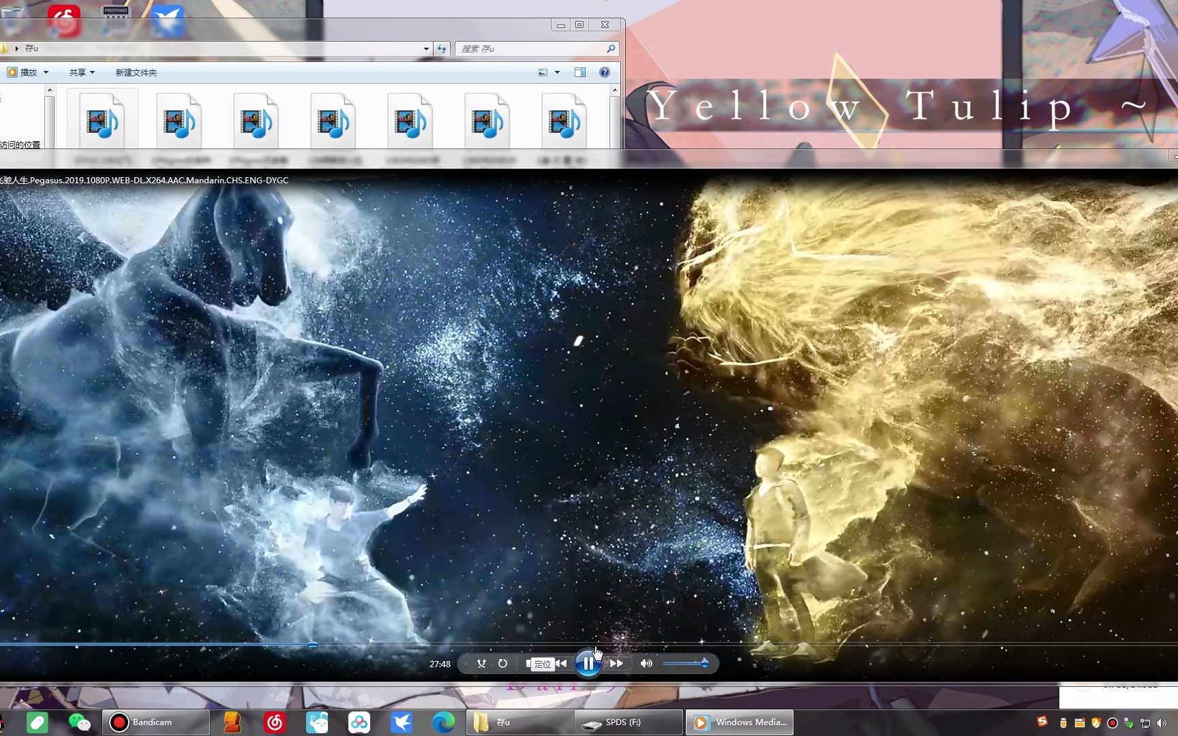The height and width of the screenshot is (736, 1178).
Task: Open Baidu Netdisk taskbar icon
Action: tap(359, 722)
